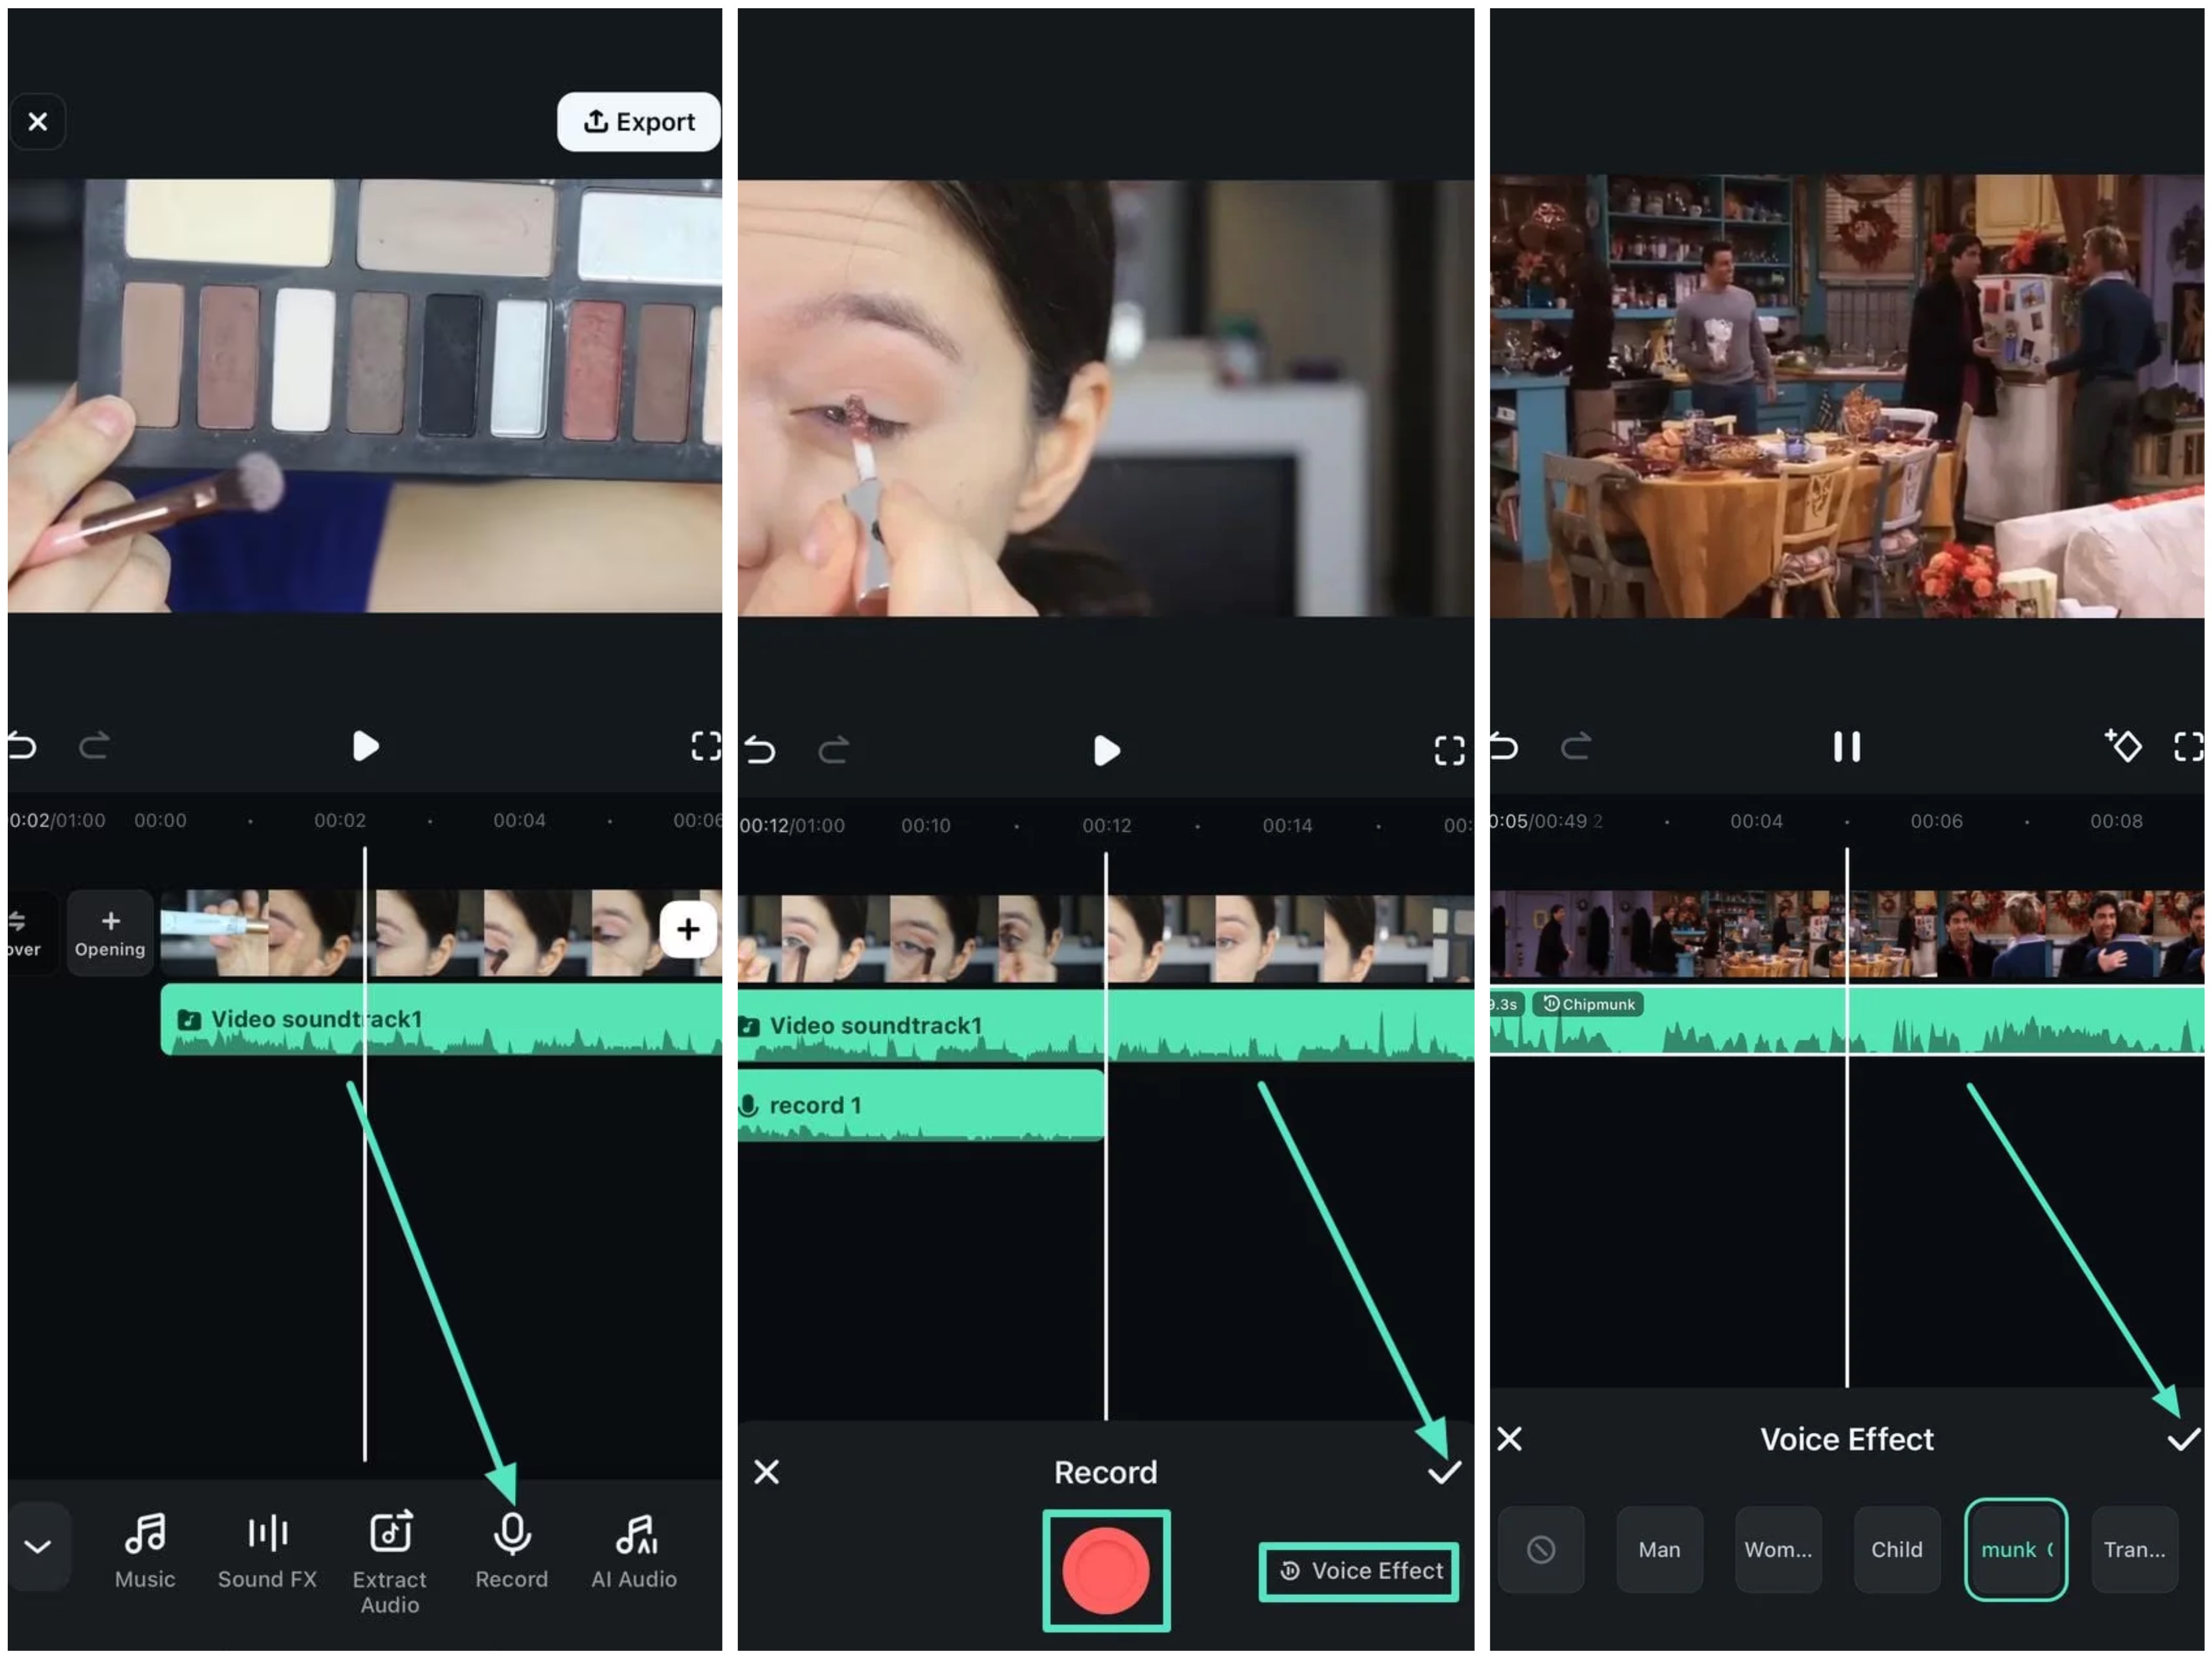Play the video in the left panel

(x=366, y=747)
